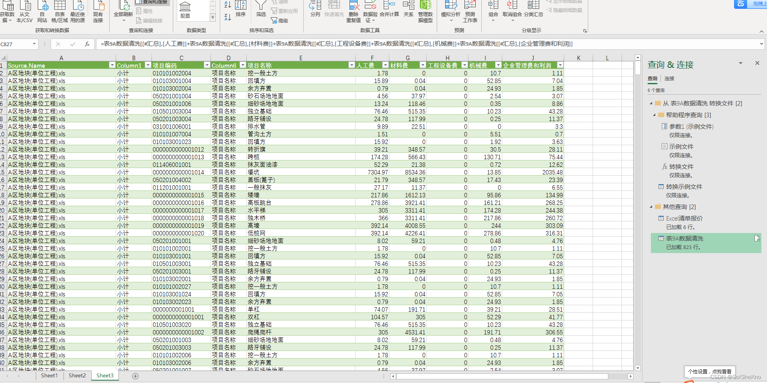Click the 自表格/区域 icon

click(x=59, y=12)
